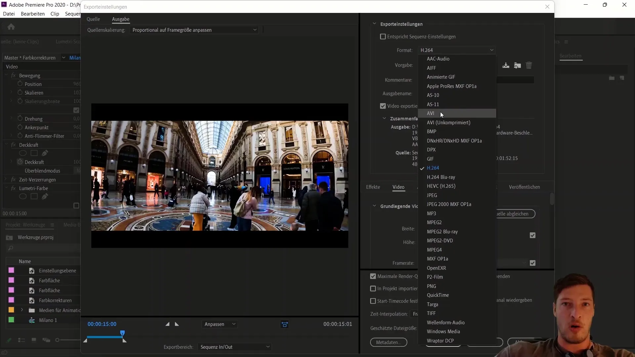The image size is (635, 357).
Task: Click the list view icon in project panel
Action: (x=21, y=340)
